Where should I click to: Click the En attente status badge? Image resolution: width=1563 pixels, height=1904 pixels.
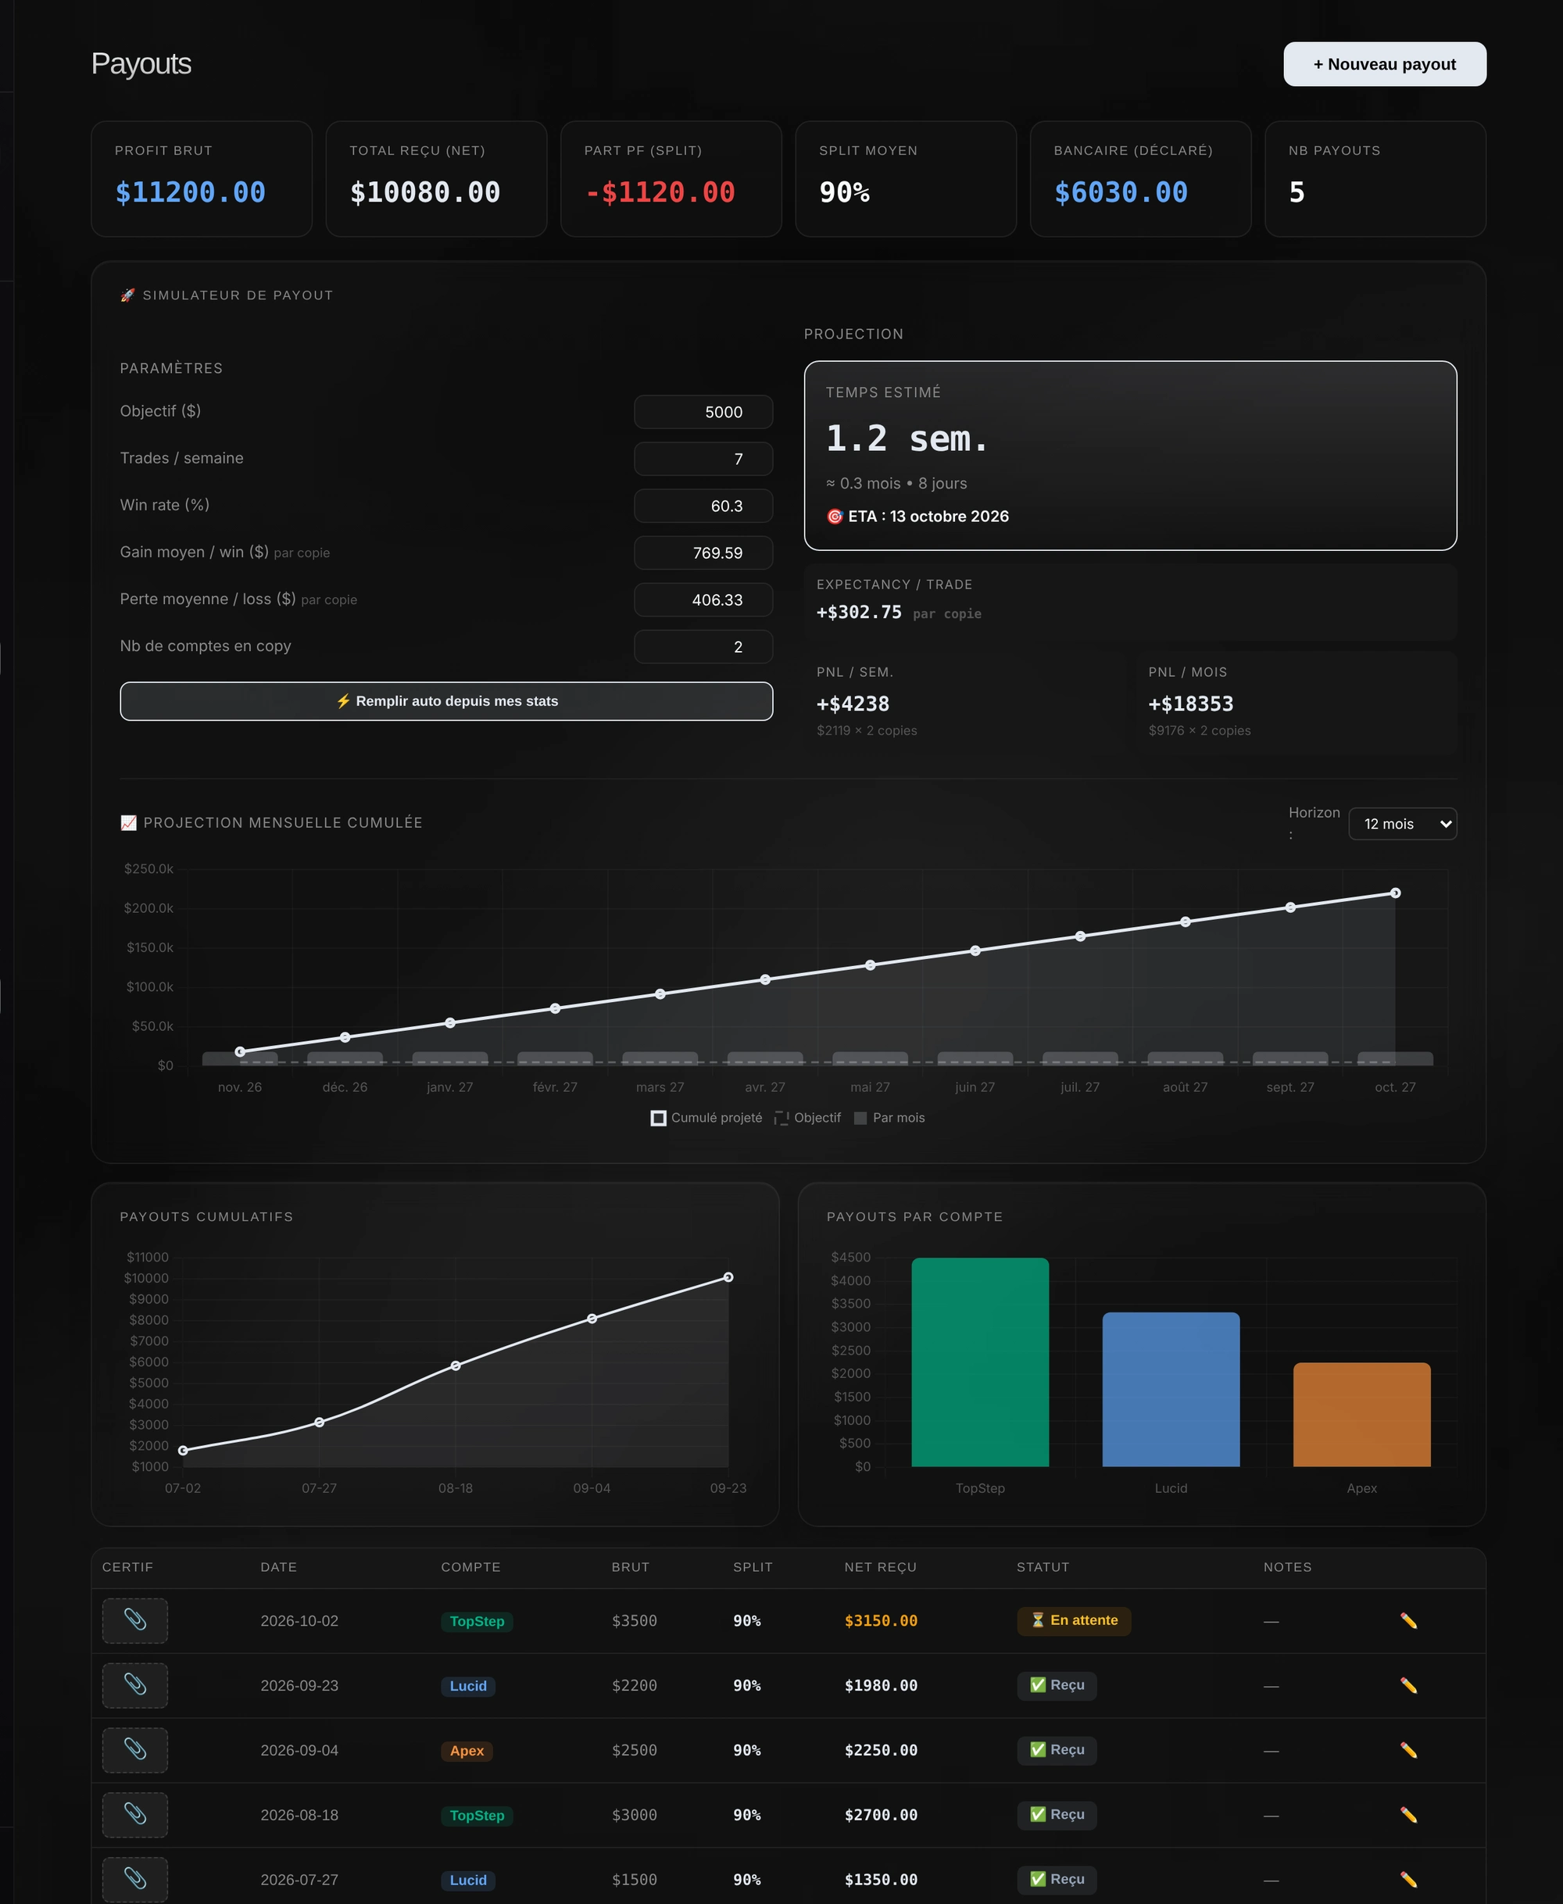click(1073, 1620)
